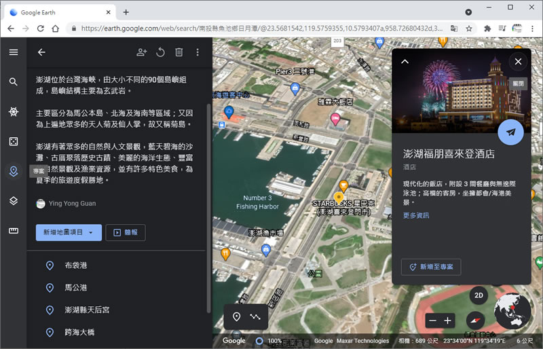Image resolution: width=543 pixels, height=349 pixels.
Task: Click hotel title 澎湖福朋喜來登酒店
Action: coord(449,153)
